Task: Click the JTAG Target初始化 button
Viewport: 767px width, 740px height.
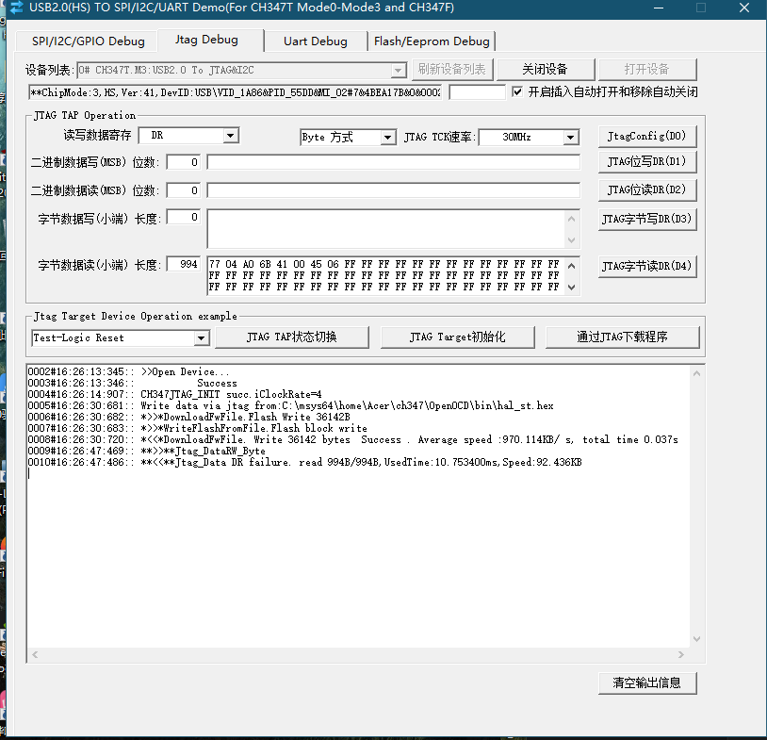Action: (457, 337)
